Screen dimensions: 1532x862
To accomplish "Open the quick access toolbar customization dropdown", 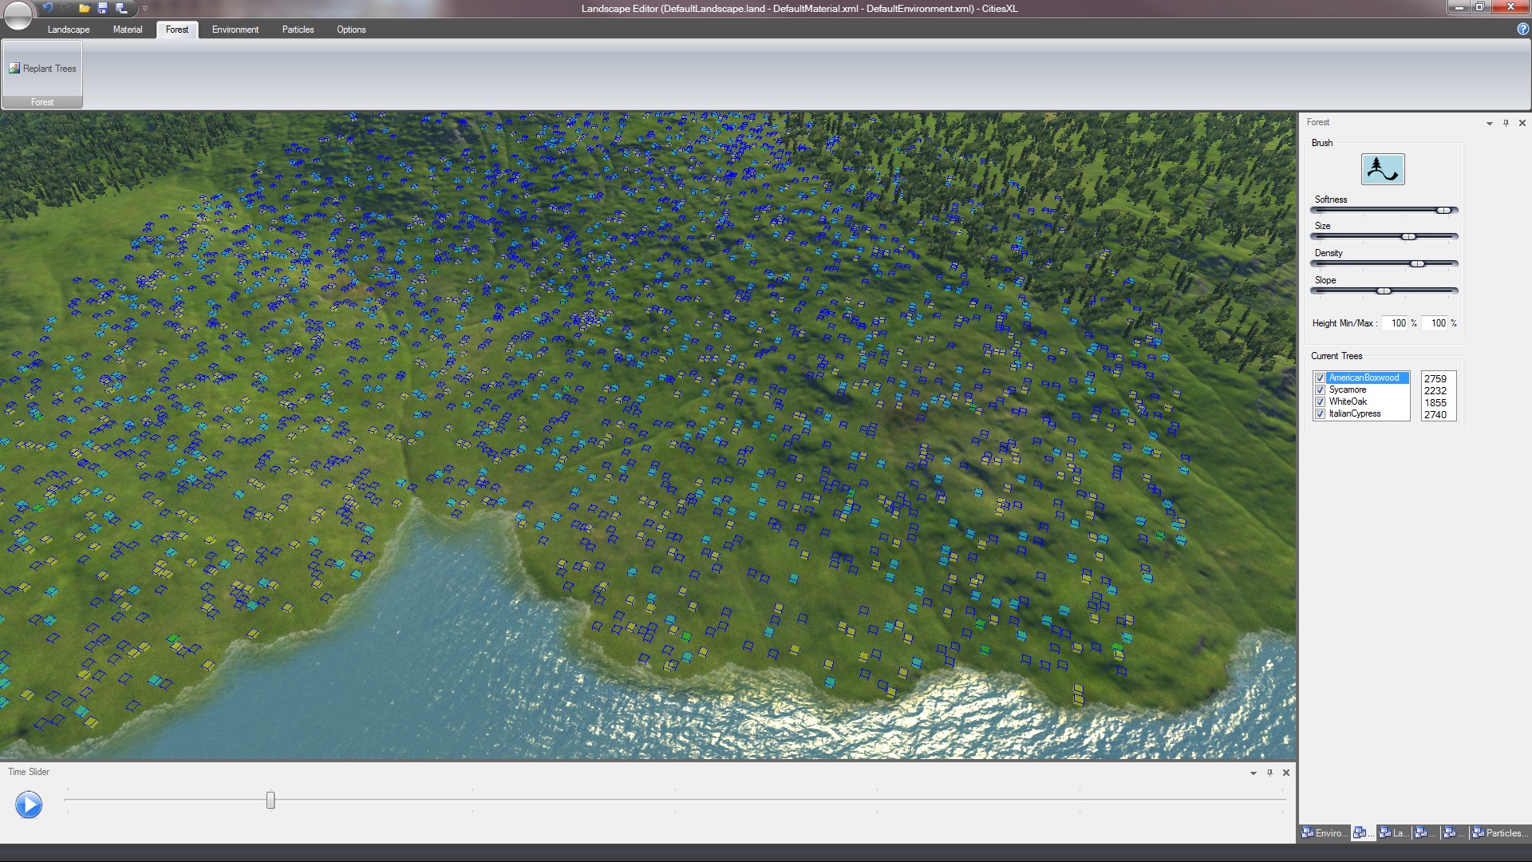I will point(145,9).
